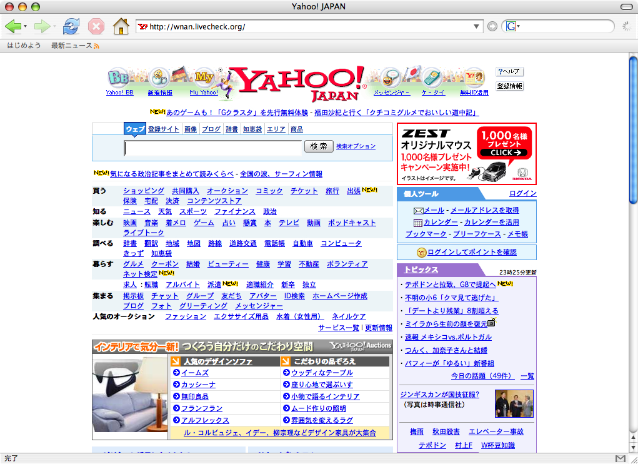Open the トピックス heading link

(x=421, y=270)
